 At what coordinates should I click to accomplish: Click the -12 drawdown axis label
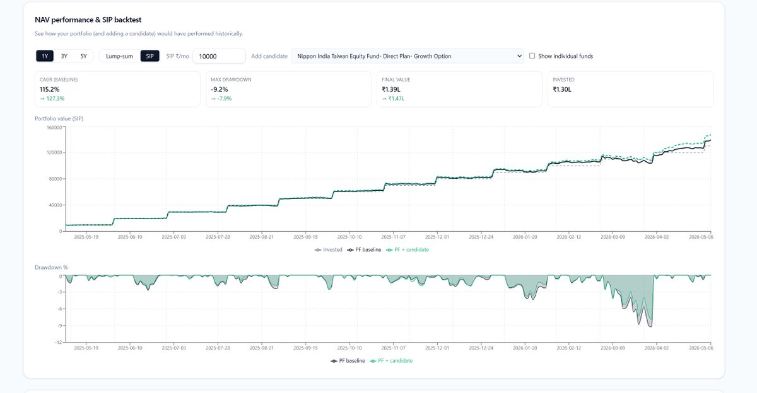coord(58,342)
